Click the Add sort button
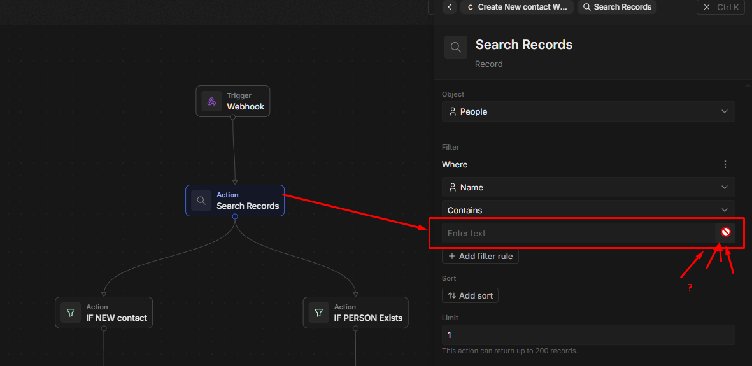The image size is (752, 366). click(x=470, y=295)
